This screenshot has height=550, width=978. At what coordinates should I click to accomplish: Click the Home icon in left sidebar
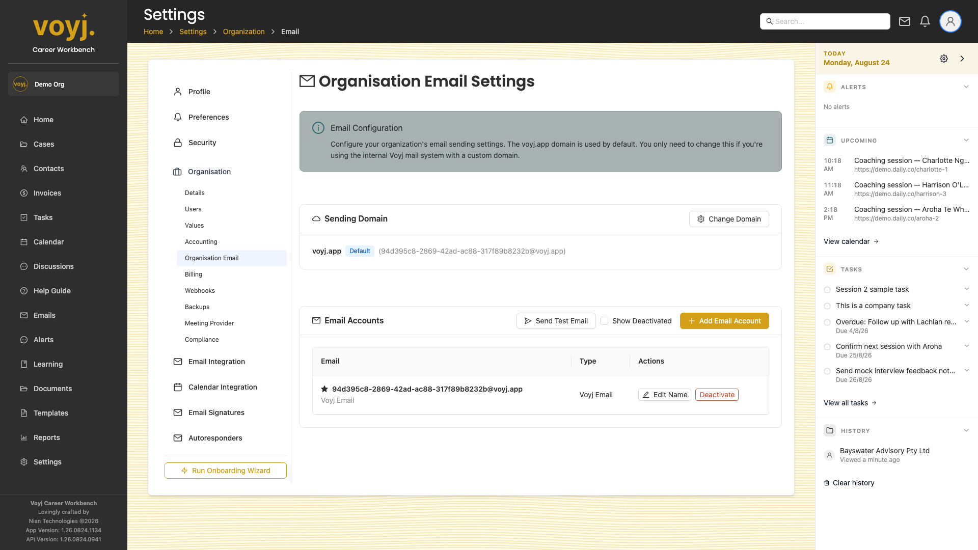[x=24, y=120]
